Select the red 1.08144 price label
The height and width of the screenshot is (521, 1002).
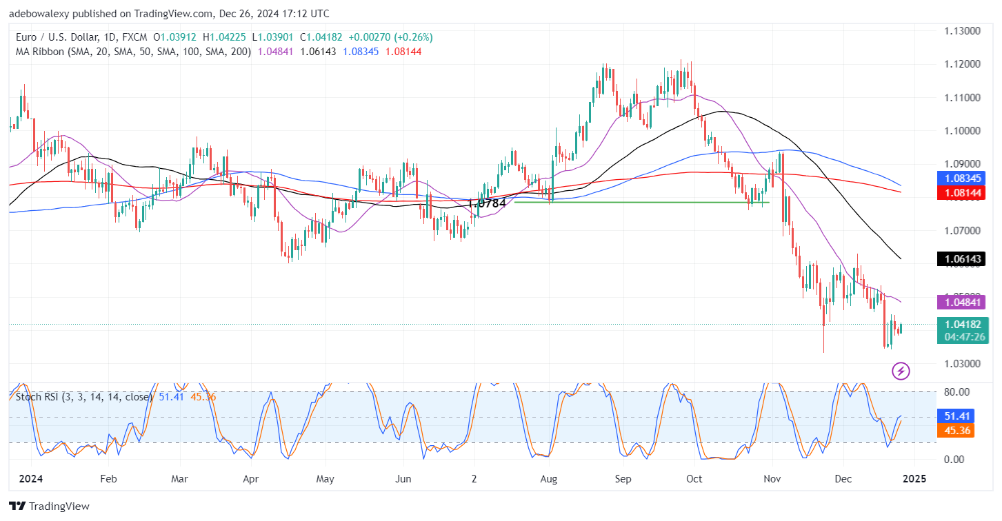tap(961, 192)
